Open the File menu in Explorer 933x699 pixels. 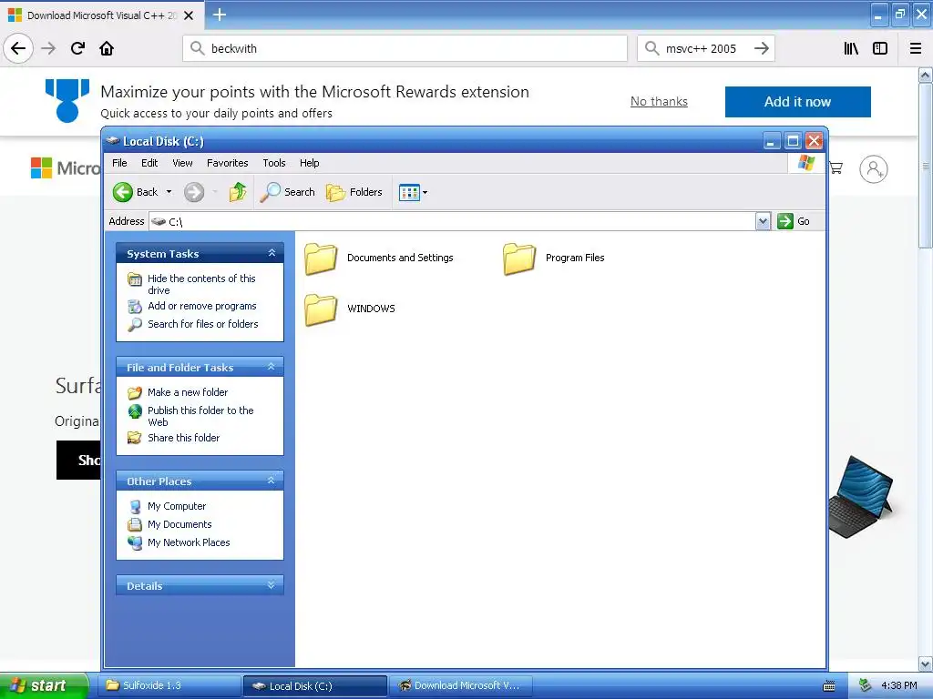pos(119,163)
